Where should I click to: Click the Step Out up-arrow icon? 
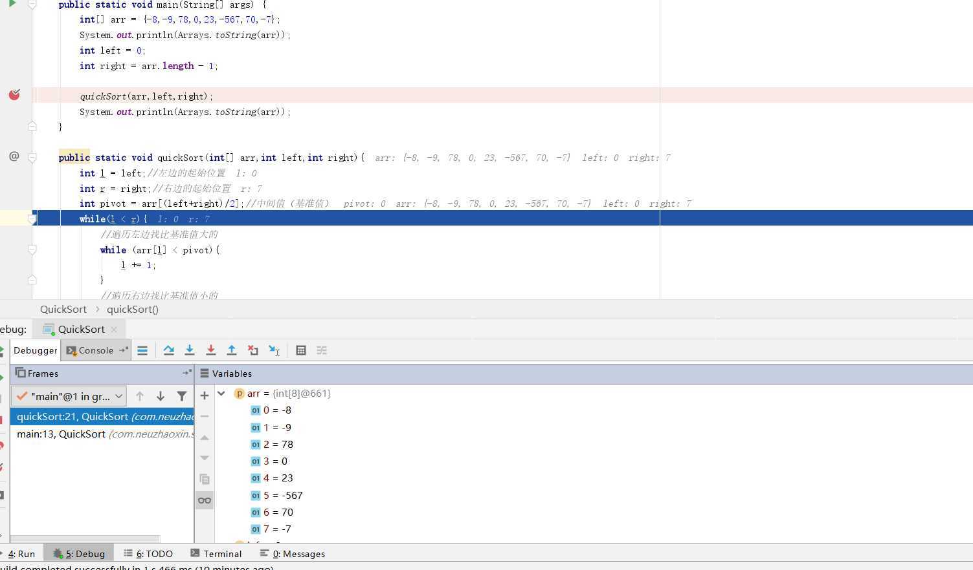pyautogui.click(x=232, y=350)
